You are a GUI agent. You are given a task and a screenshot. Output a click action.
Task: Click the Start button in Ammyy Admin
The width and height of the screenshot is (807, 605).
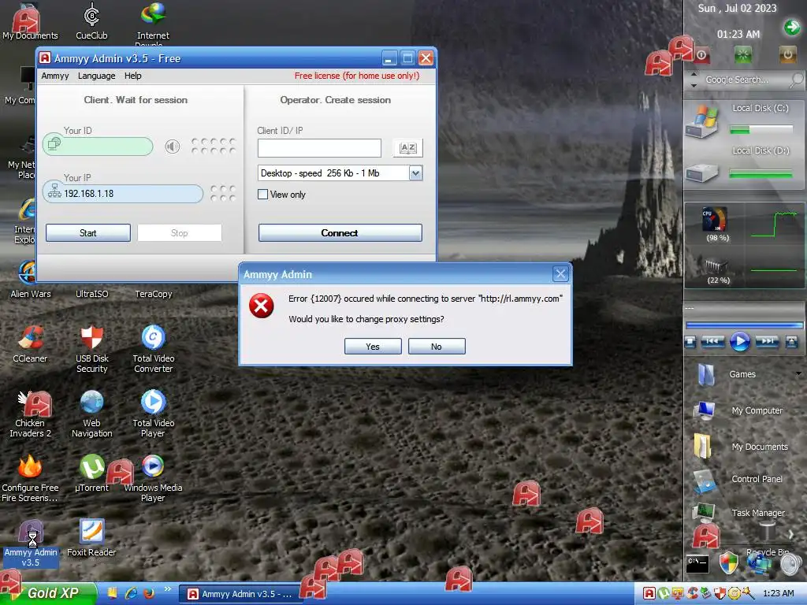[x=88, y=232]
